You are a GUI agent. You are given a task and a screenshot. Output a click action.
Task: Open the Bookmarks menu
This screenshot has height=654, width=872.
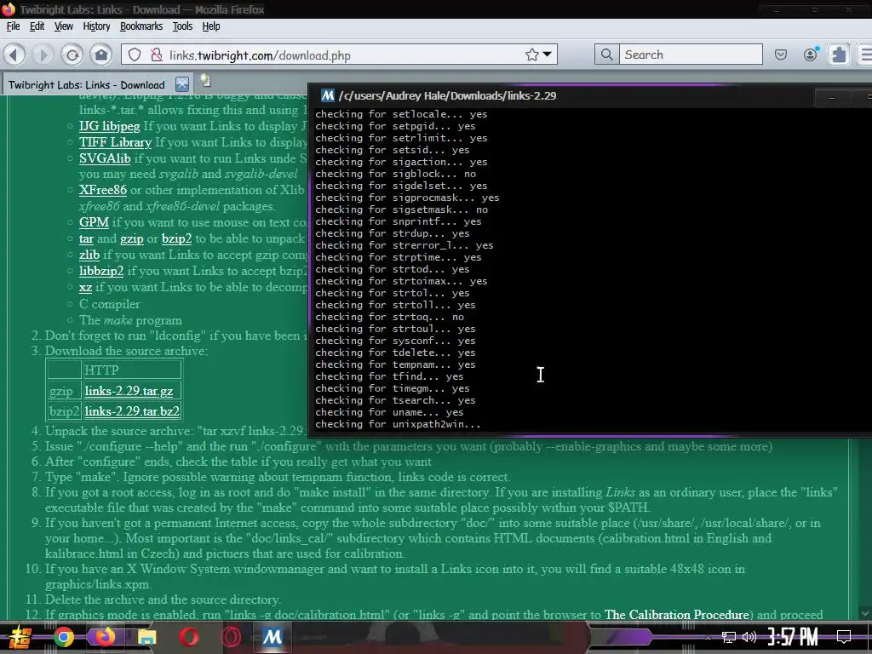coord(141,26)
